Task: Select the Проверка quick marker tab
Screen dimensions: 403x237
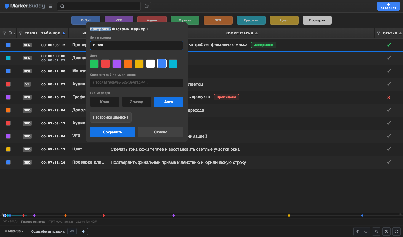Action: click(x=317, y=20)
